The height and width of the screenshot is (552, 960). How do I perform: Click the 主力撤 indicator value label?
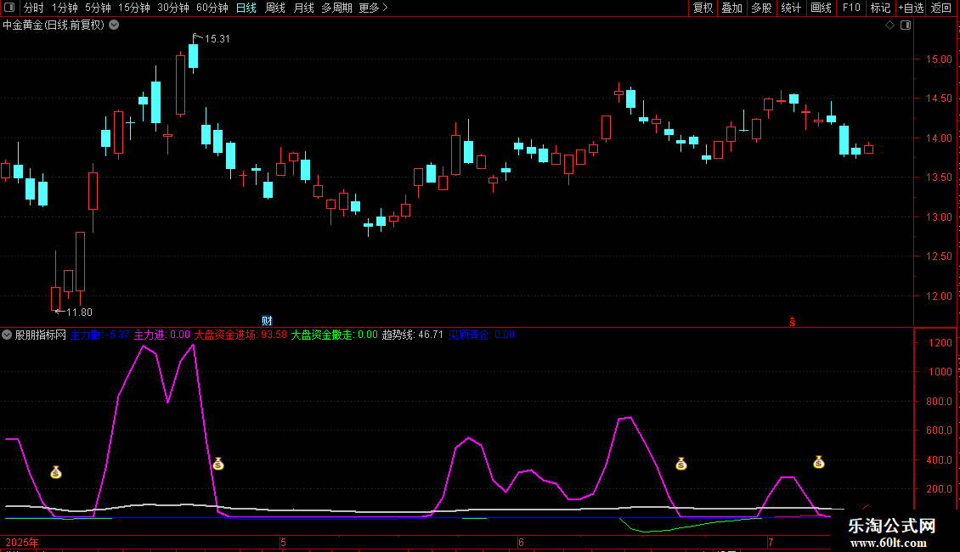(99, 335)
